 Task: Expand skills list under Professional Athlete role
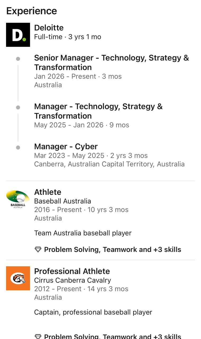click(113, 337)
